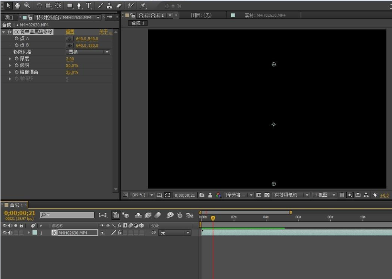Click the timeline layer search field
Screen dimensions: 392x279
point(67,215)
